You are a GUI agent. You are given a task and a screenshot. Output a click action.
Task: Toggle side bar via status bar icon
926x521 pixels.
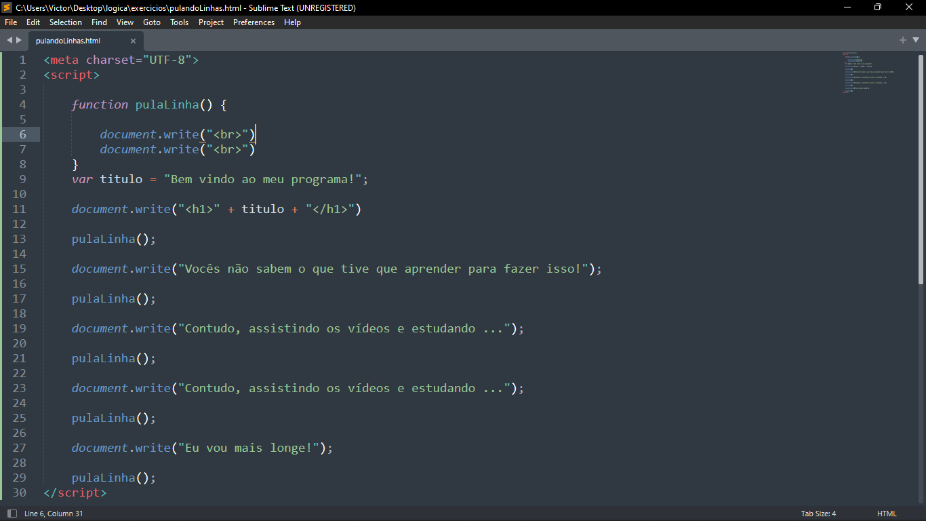pyautogui.click(x=12, y=514)
